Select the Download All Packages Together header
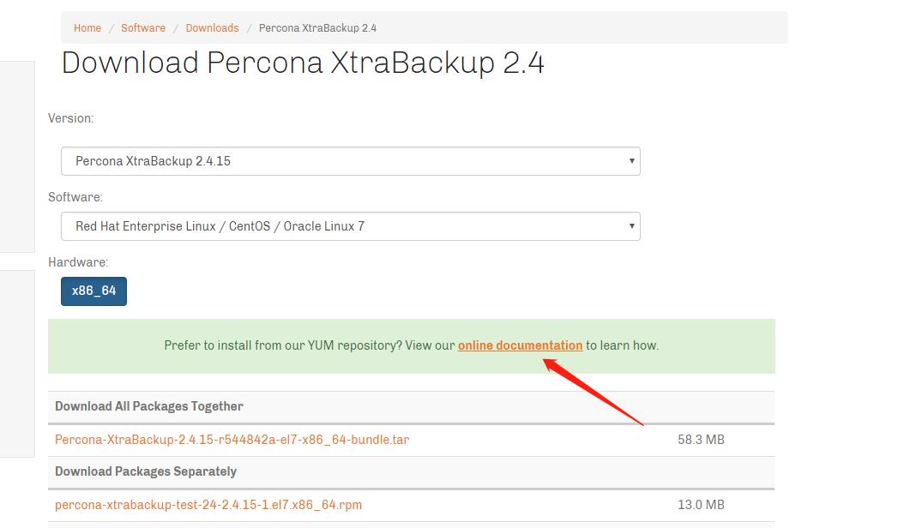The height and width of the screenshot is (528, 898). [149, 406]
